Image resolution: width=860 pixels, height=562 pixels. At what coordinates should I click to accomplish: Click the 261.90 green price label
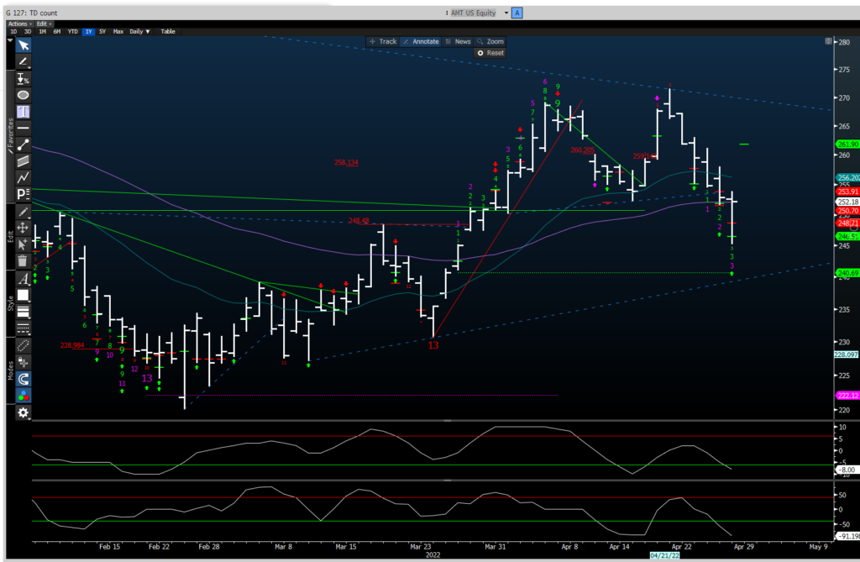pos(847,144)
